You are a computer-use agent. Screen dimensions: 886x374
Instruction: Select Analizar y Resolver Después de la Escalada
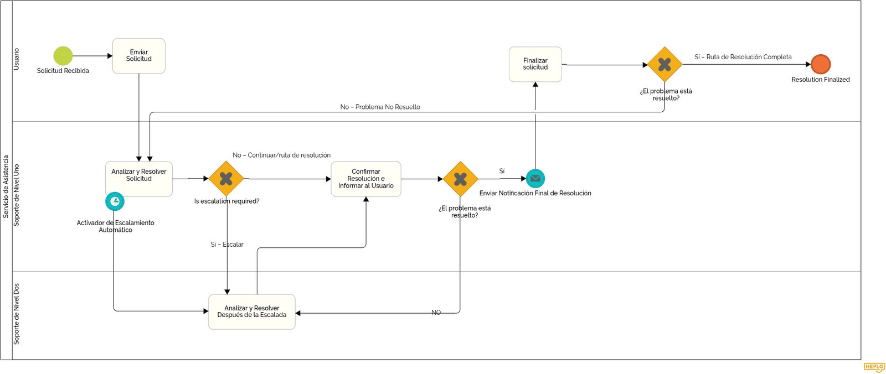[252, 312]
